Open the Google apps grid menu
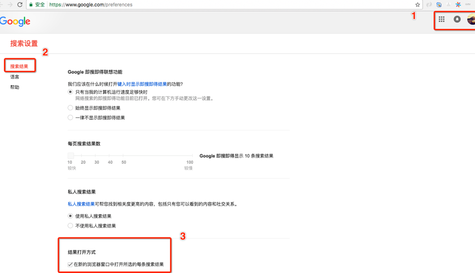475x273 pixels. (x=442, y=19)
